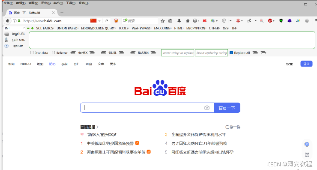Viewport: 317px width, 170px height.
Task: Click the magnifier zoom toolbar icon
Action: pos(261,21)
